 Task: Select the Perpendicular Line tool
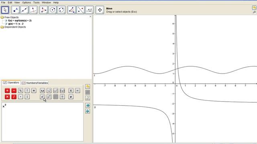coord(33,10)
